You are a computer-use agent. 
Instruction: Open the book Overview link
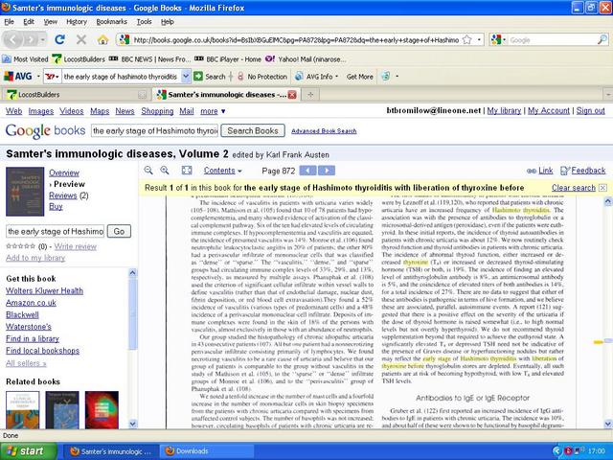click(64, 172)
